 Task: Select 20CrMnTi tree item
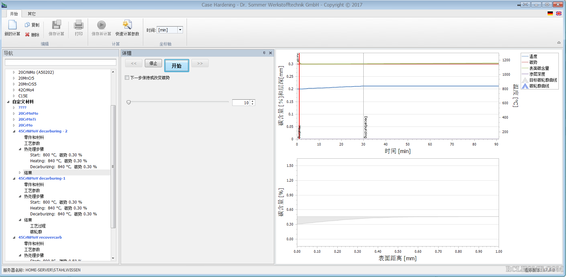(x=27, y=119)
